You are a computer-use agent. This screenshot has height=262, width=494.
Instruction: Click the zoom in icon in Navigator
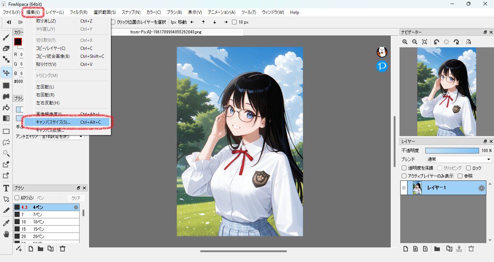point(405,42)
